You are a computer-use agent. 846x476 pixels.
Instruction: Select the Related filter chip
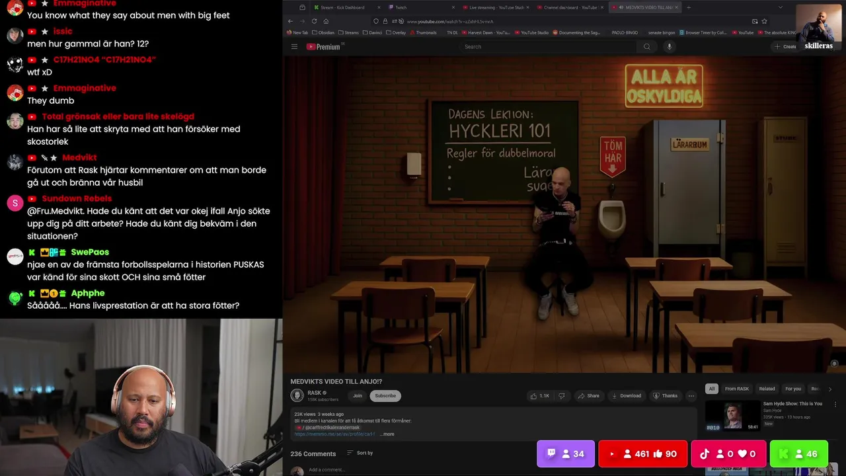[767, 389]
